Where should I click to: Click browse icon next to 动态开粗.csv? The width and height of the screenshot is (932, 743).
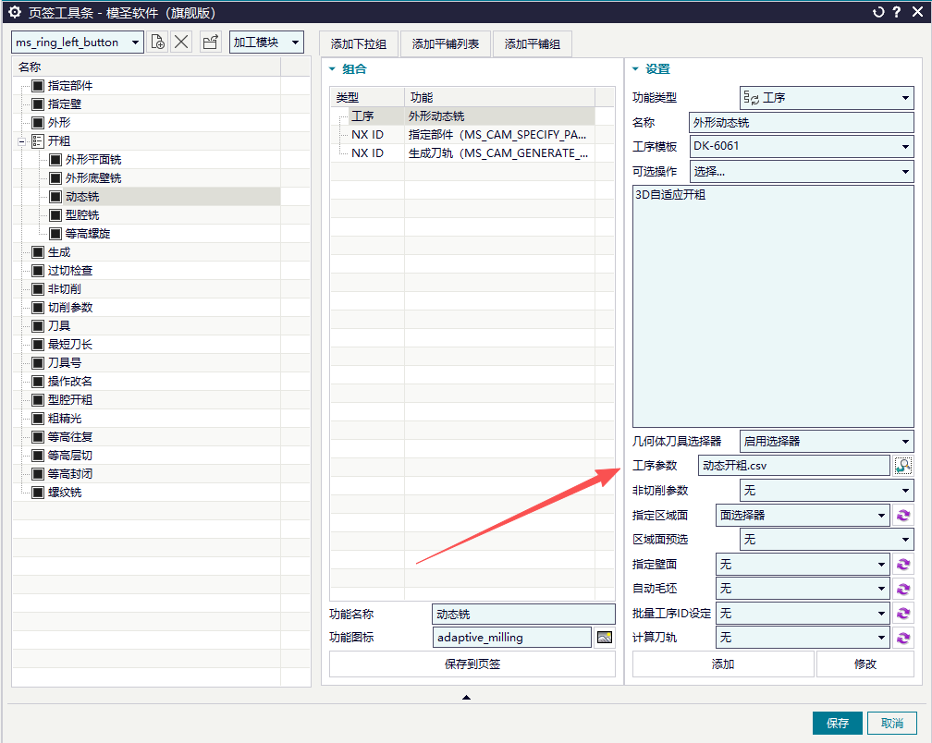coord(902,466)
